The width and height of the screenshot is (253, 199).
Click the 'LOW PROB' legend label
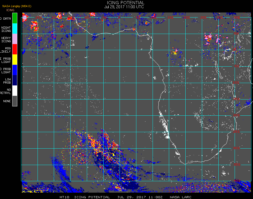(7, 81)
